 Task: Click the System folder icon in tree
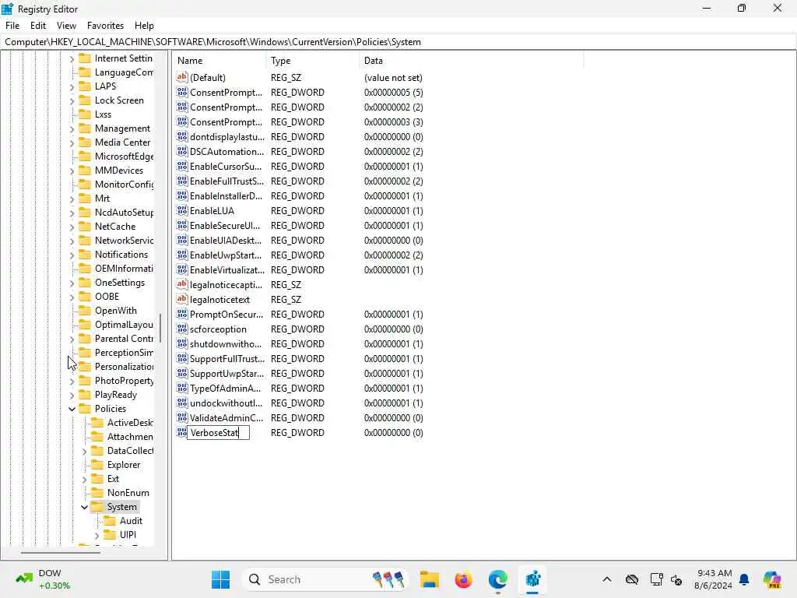97,506
